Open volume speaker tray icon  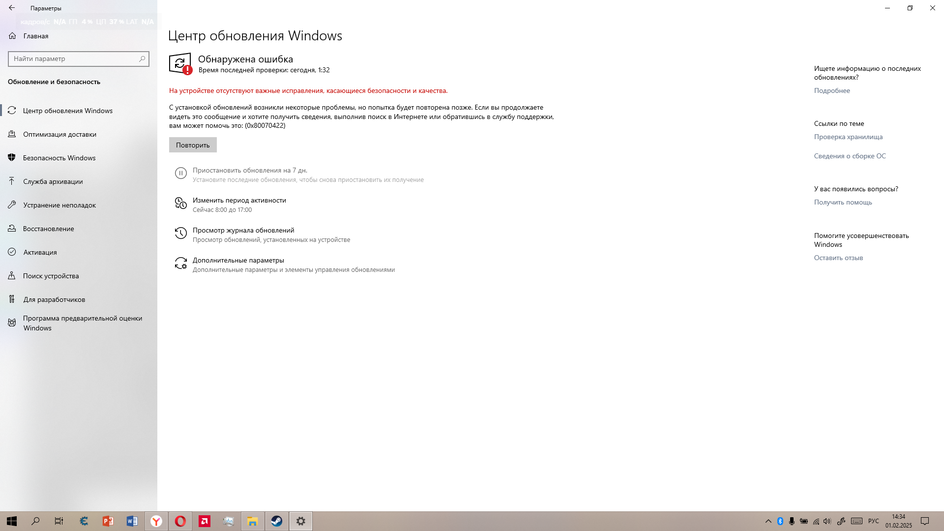pos(827,521)
